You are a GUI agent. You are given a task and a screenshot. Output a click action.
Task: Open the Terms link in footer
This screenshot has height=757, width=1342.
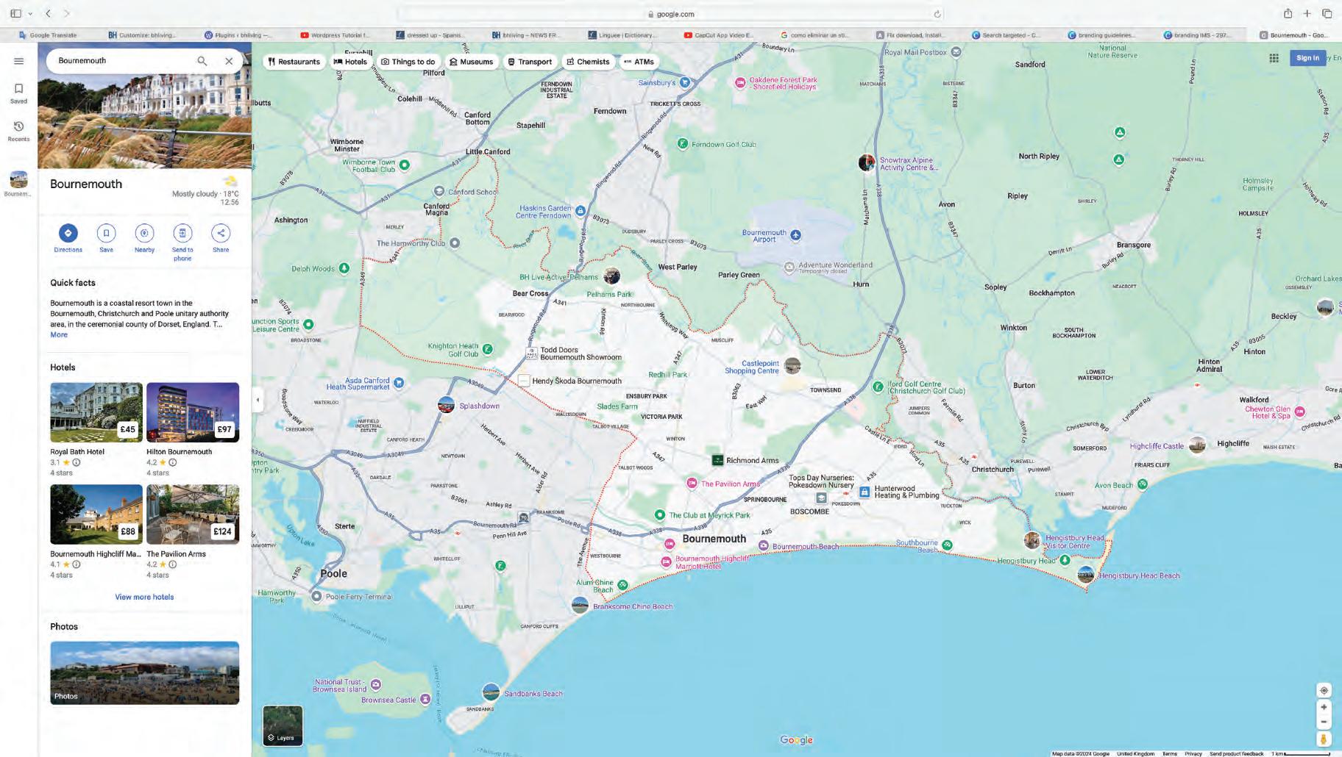1169,753
